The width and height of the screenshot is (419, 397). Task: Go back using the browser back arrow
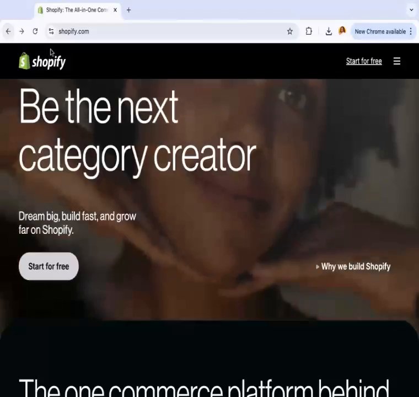tap(8, 31)
